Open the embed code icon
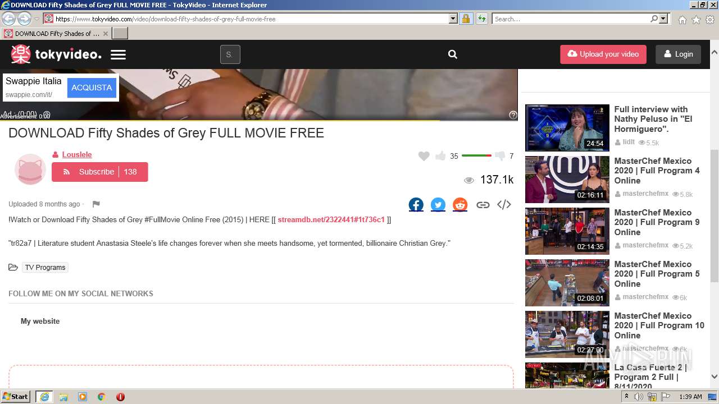Screen dimensions: 719x404 504,205
